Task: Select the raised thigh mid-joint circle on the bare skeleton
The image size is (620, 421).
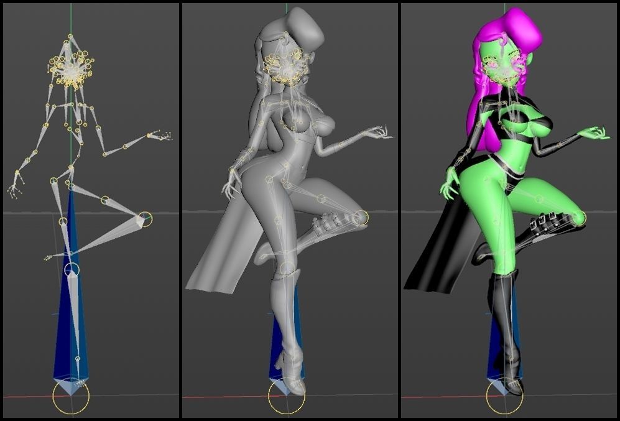Action: point(104,200)
